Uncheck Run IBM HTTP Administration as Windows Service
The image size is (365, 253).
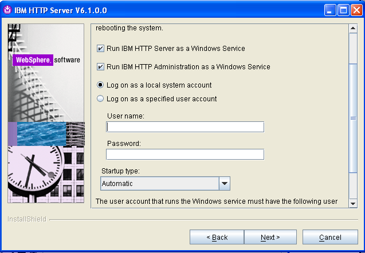(x=100, y=67)
